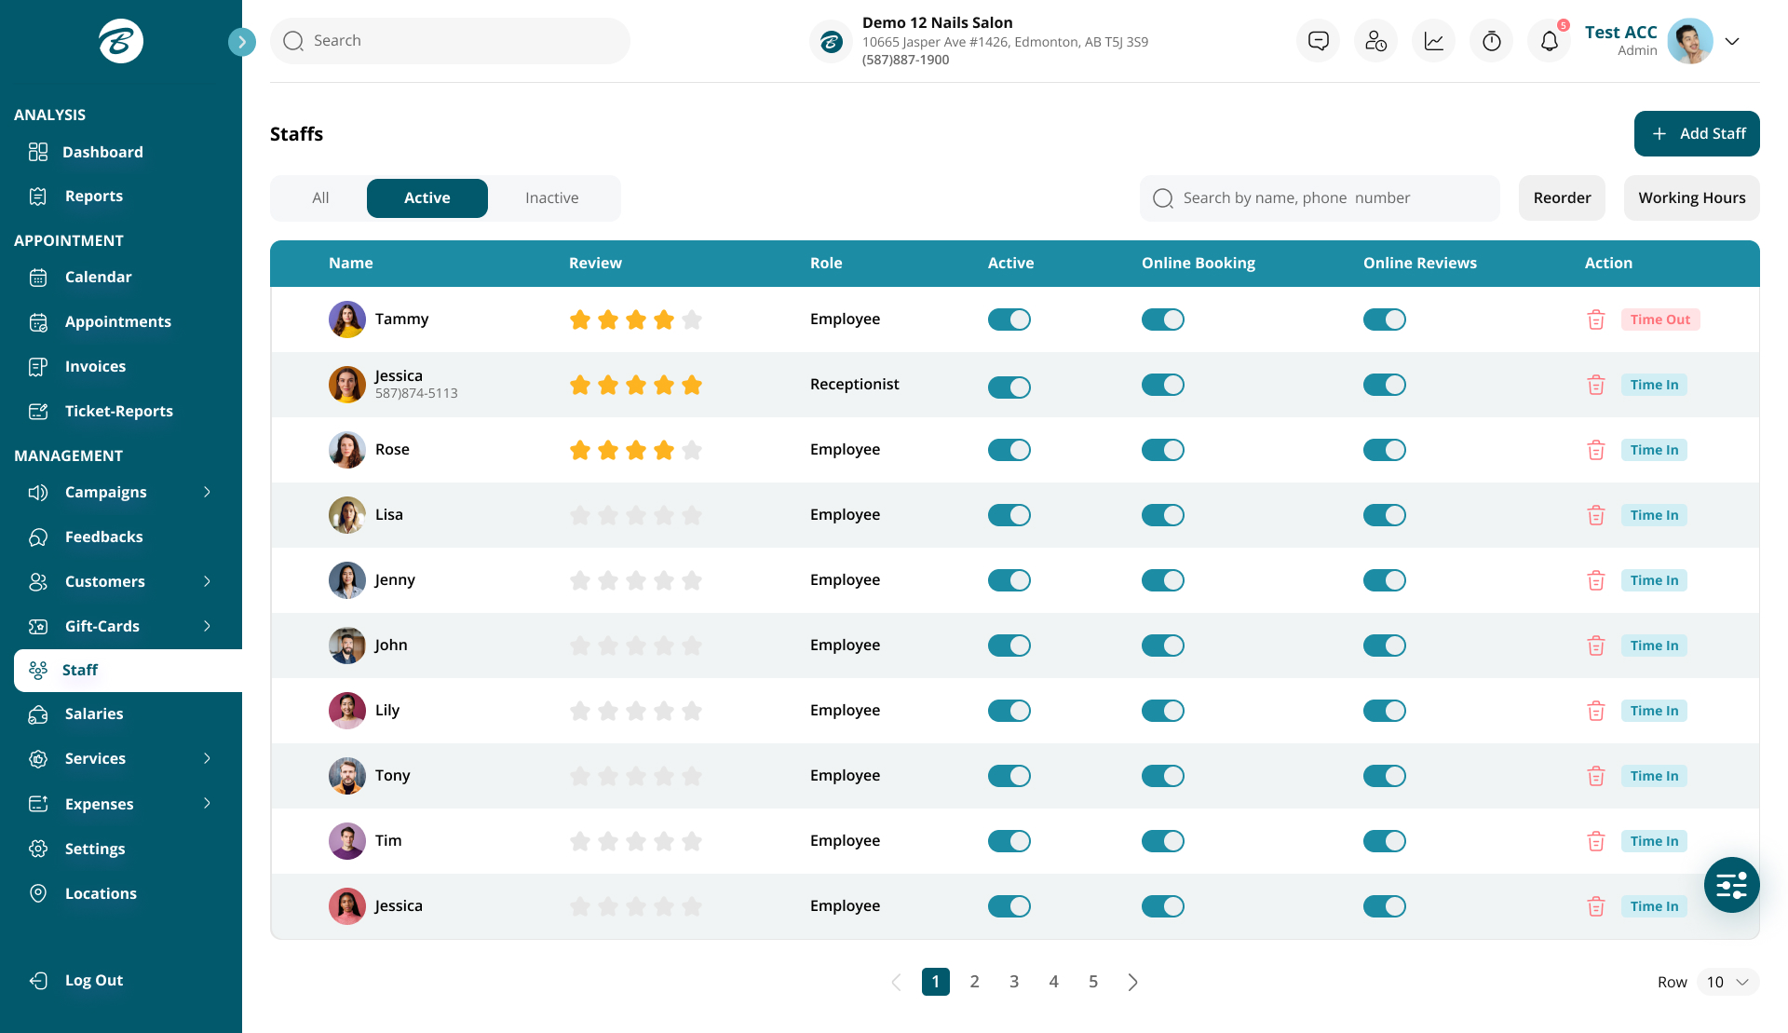
Task: Open the floating filter button bottom right
Action: 1730,885
